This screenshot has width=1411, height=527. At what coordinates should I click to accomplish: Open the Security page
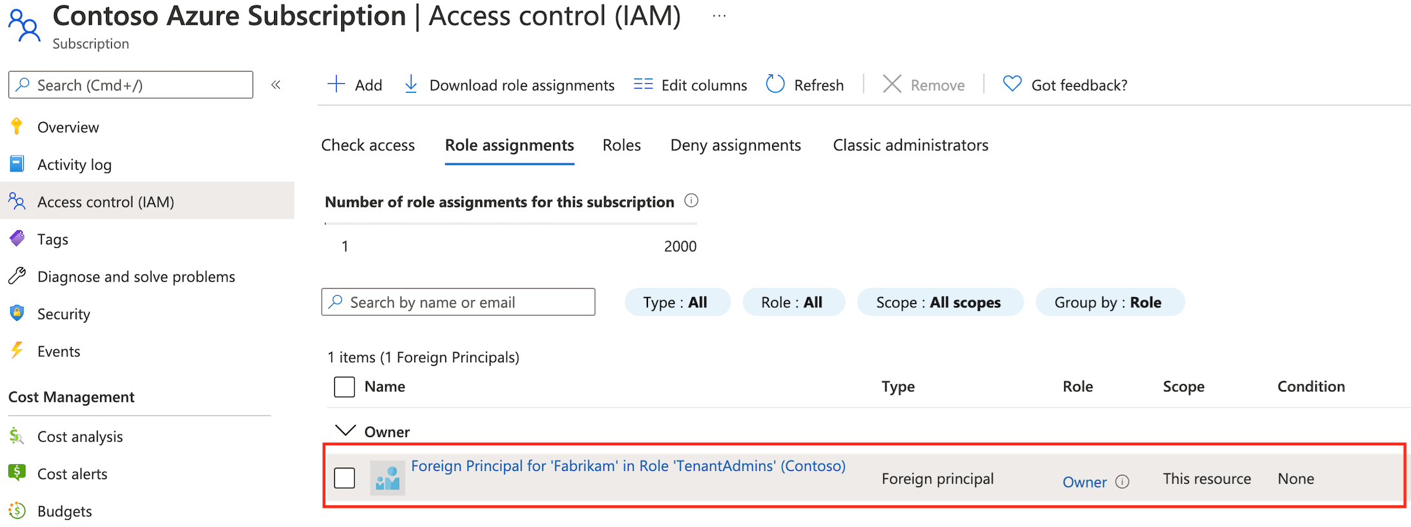63,313
